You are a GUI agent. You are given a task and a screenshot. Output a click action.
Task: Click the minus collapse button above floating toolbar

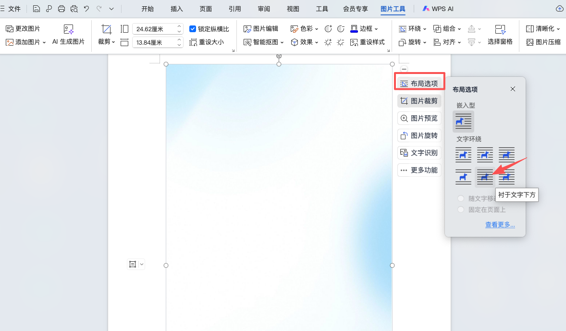(x=404, y=69)
